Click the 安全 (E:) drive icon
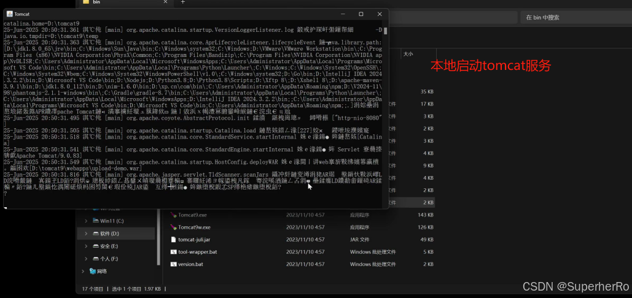The width and height of the screenshot is (632, 298). (x=96, y=246)
